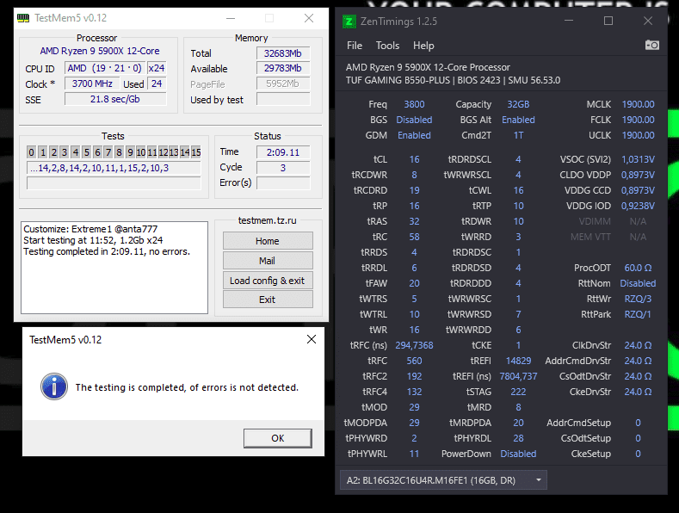
Task: Click the SSE 21.8 sec/Gb field
Action: 115,99
